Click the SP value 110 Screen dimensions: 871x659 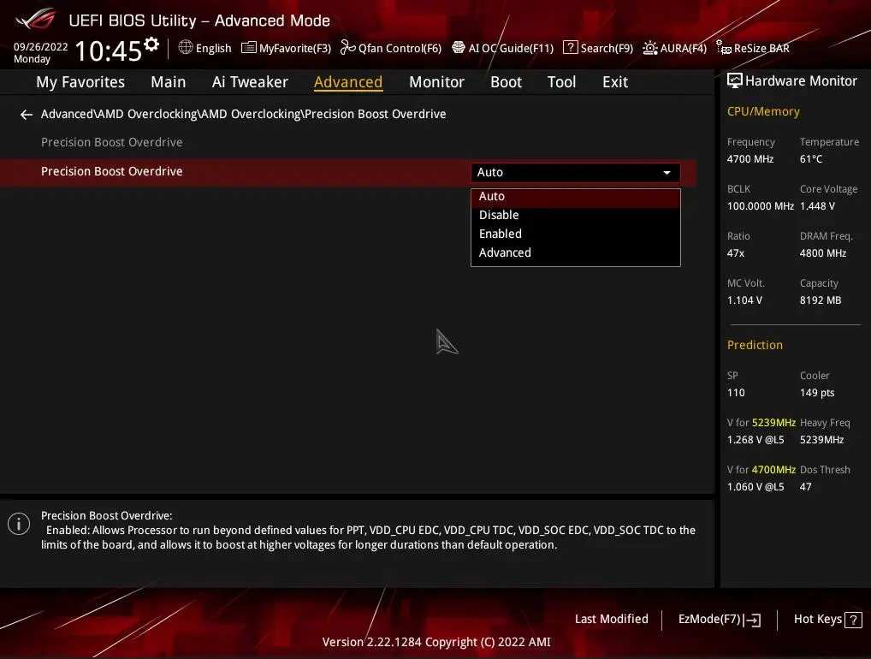click(x=736, y=393)
